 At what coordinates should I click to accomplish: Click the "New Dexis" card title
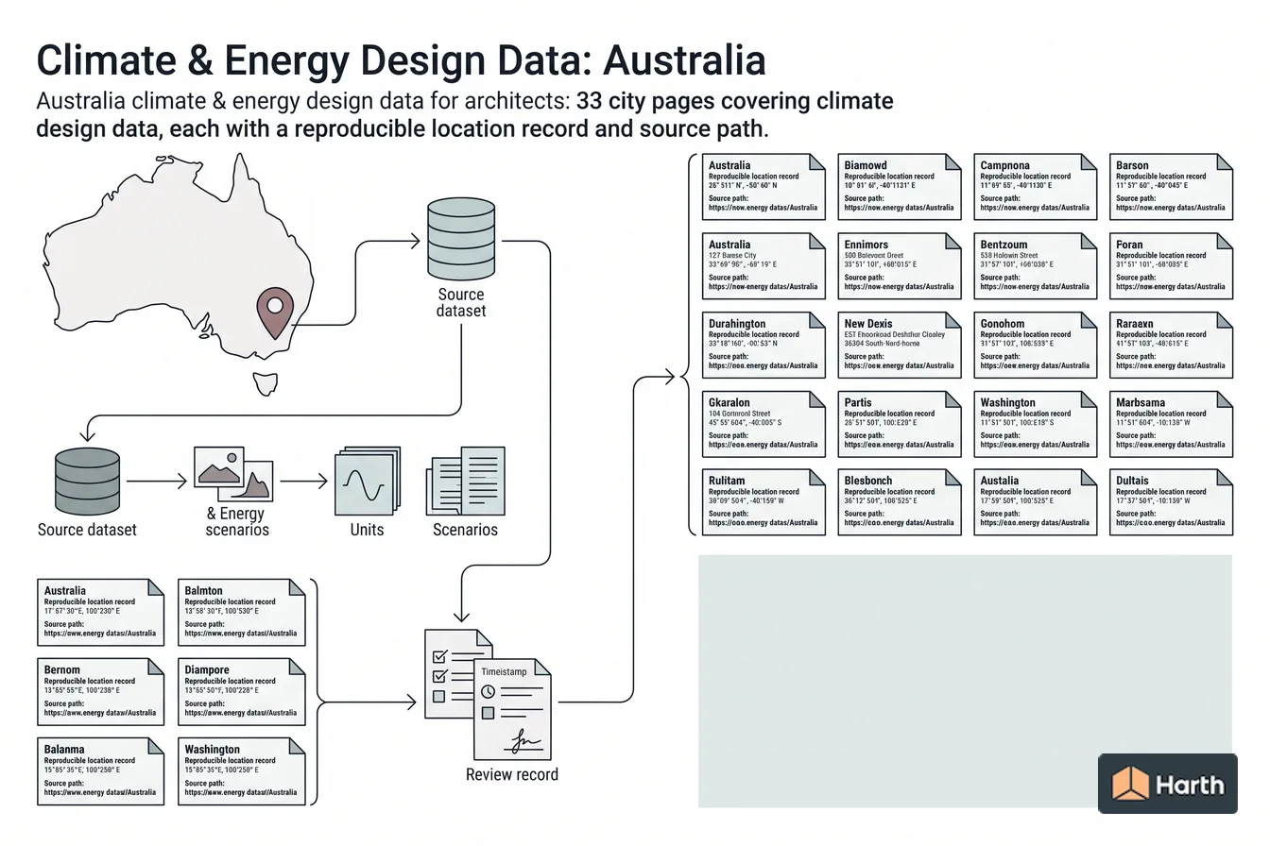tap(868, 324)
